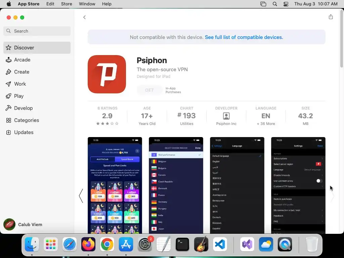This screenshot has width=344, height=258.
Task: Open the Updates section
Action: 37,132
